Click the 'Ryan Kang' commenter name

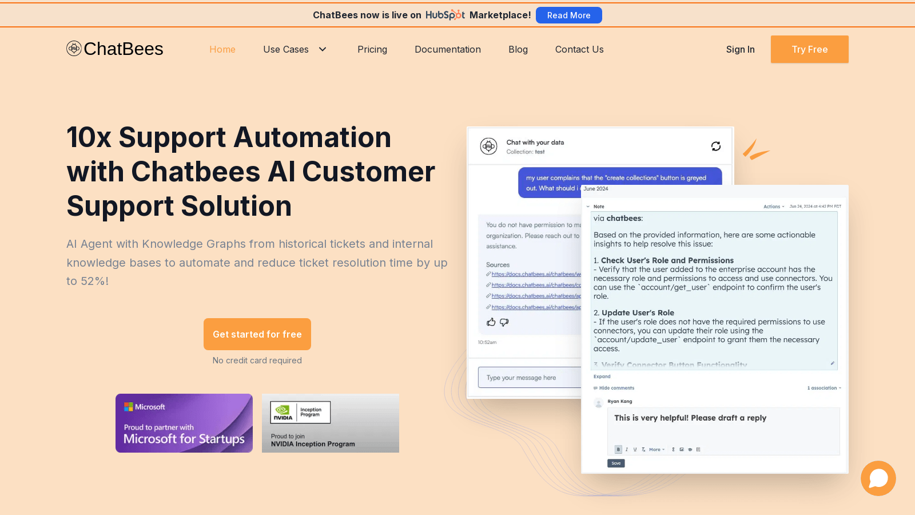tap(620, 402)
